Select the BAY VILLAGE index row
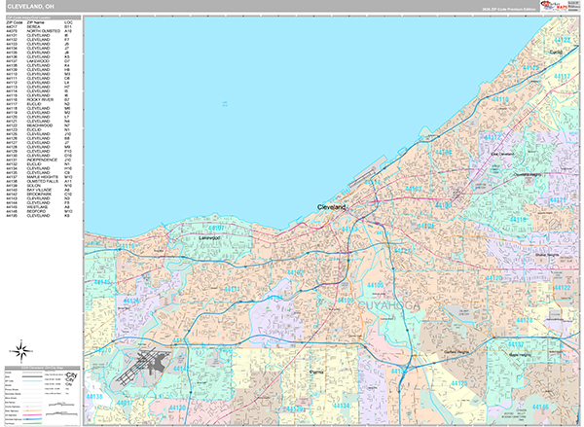Image resolution: width=584 pixels, height=427 pixels. click(x=39, y=190)
